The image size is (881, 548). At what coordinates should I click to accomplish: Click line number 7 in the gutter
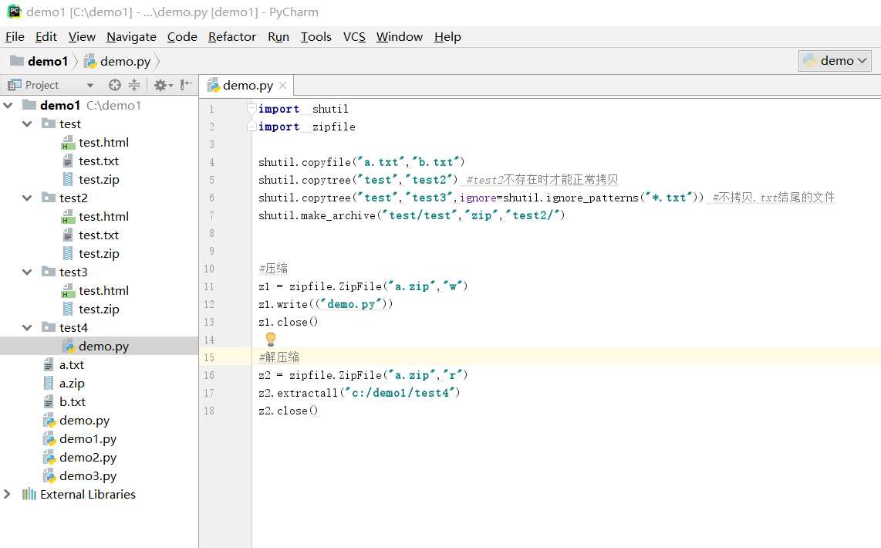(x=211, y=215)
